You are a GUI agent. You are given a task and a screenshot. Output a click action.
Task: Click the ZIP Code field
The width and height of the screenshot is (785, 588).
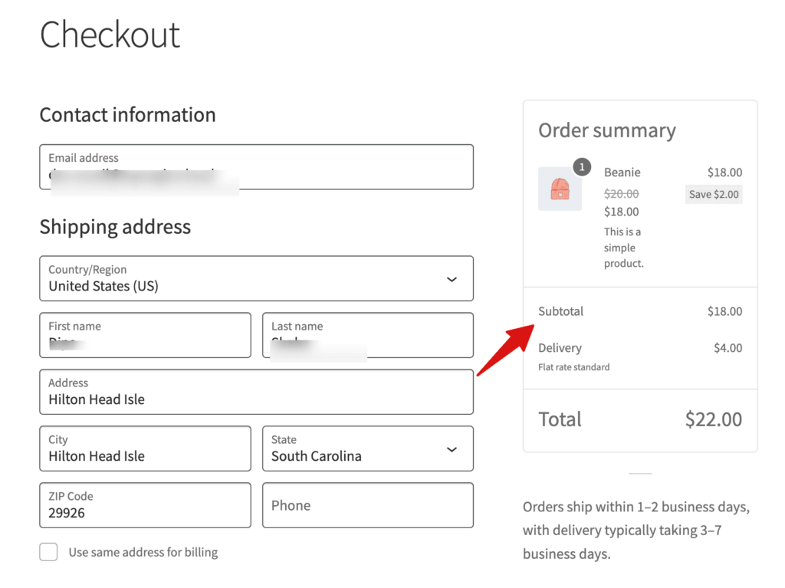tap(145, 505)
